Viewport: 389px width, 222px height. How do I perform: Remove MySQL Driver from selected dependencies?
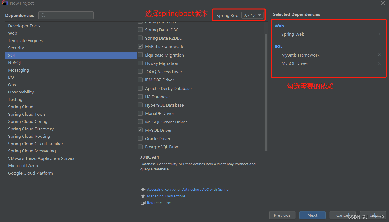379,63
